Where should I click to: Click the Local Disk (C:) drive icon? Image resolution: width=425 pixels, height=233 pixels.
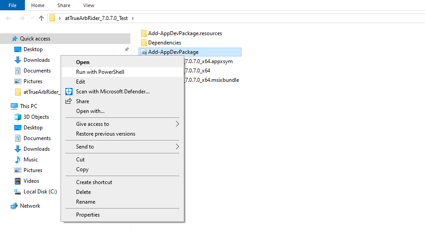[18, 192]
